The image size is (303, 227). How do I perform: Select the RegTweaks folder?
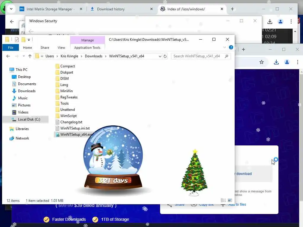67,97
